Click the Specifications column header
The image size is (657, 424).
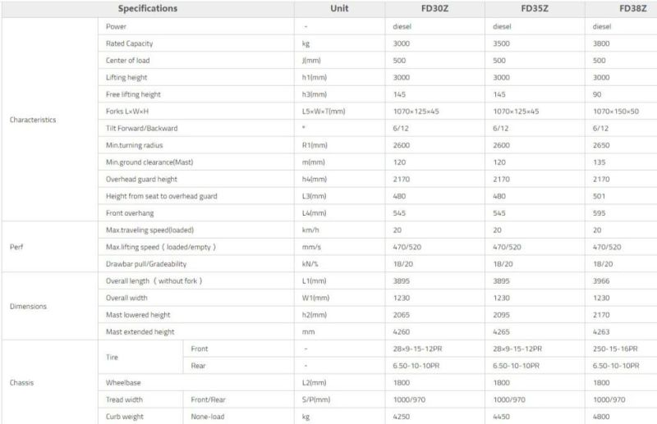148,8
